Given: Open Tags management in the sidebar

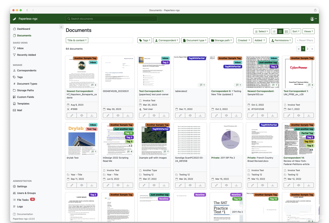Looking at the screenshot, I should click(x=18, y=77).
